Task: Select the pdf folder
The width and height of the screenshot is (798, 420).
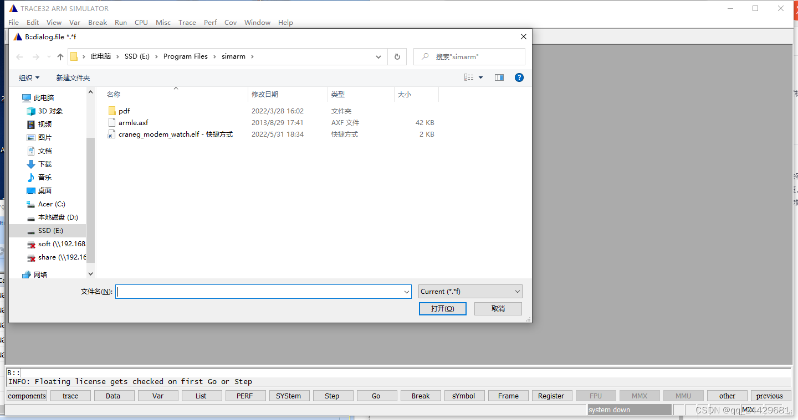Action: point(124,111)
